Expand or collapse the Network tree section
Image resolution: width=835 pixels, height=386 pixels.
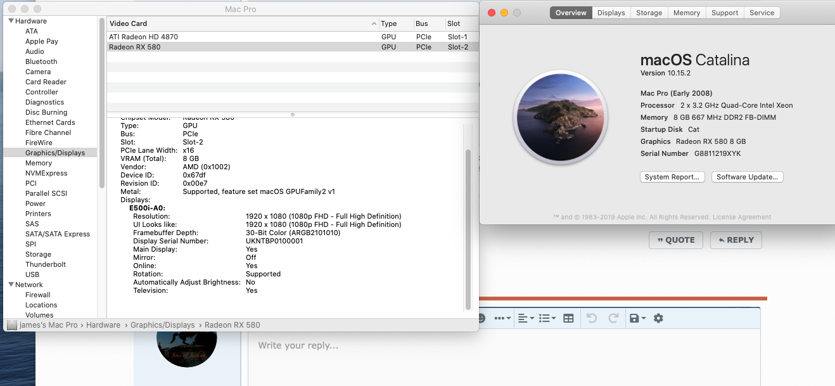click(11, 285)
